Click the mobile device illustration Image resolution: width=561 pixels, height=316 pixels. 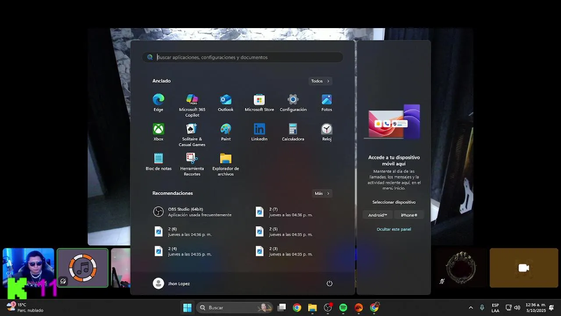coord(393,122)
